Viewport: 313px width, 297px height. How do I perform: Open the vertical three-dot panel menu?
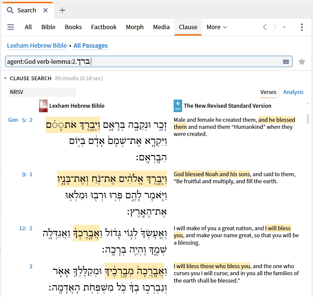pos(302,27)
